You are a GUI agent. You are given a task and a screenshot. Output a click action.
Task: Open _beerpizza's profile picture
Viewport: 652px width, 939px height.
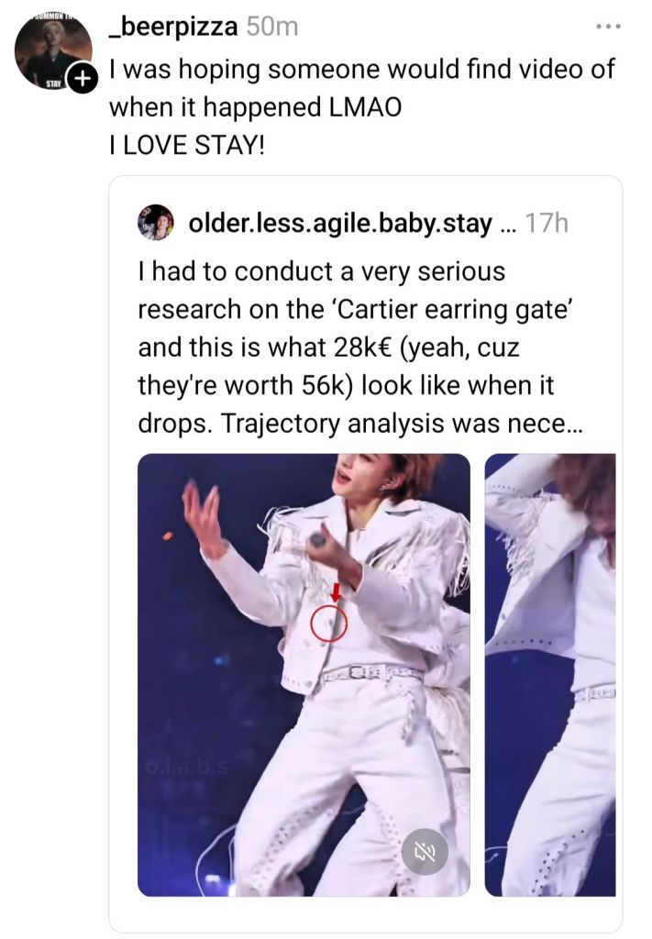tap(52, 50)
